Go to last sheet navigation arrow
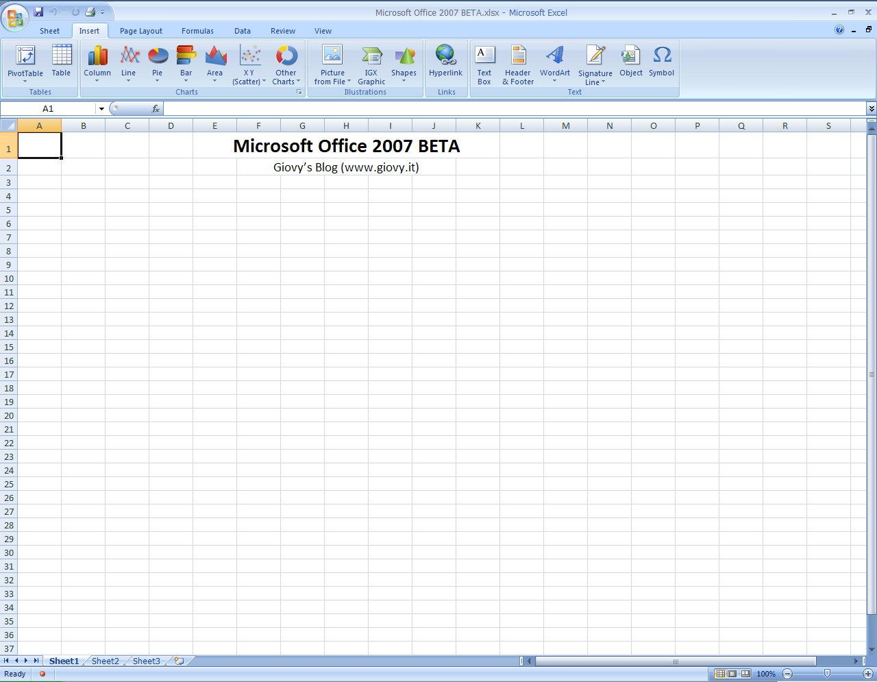Screen dimensions: 877x682 (36, 661)
